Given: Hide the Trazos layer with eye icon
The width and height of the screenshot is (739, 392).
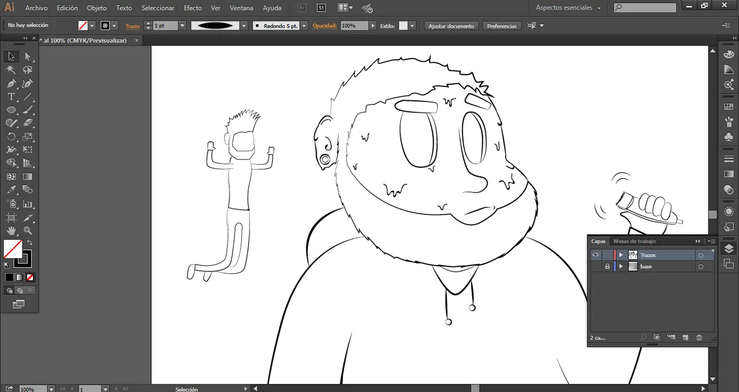Looking at the screenshot, I should 595,255.
